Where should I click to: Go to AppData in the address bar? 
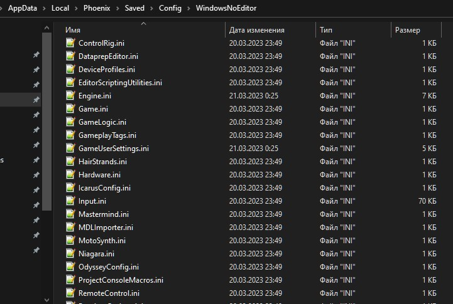coord(23,9)
